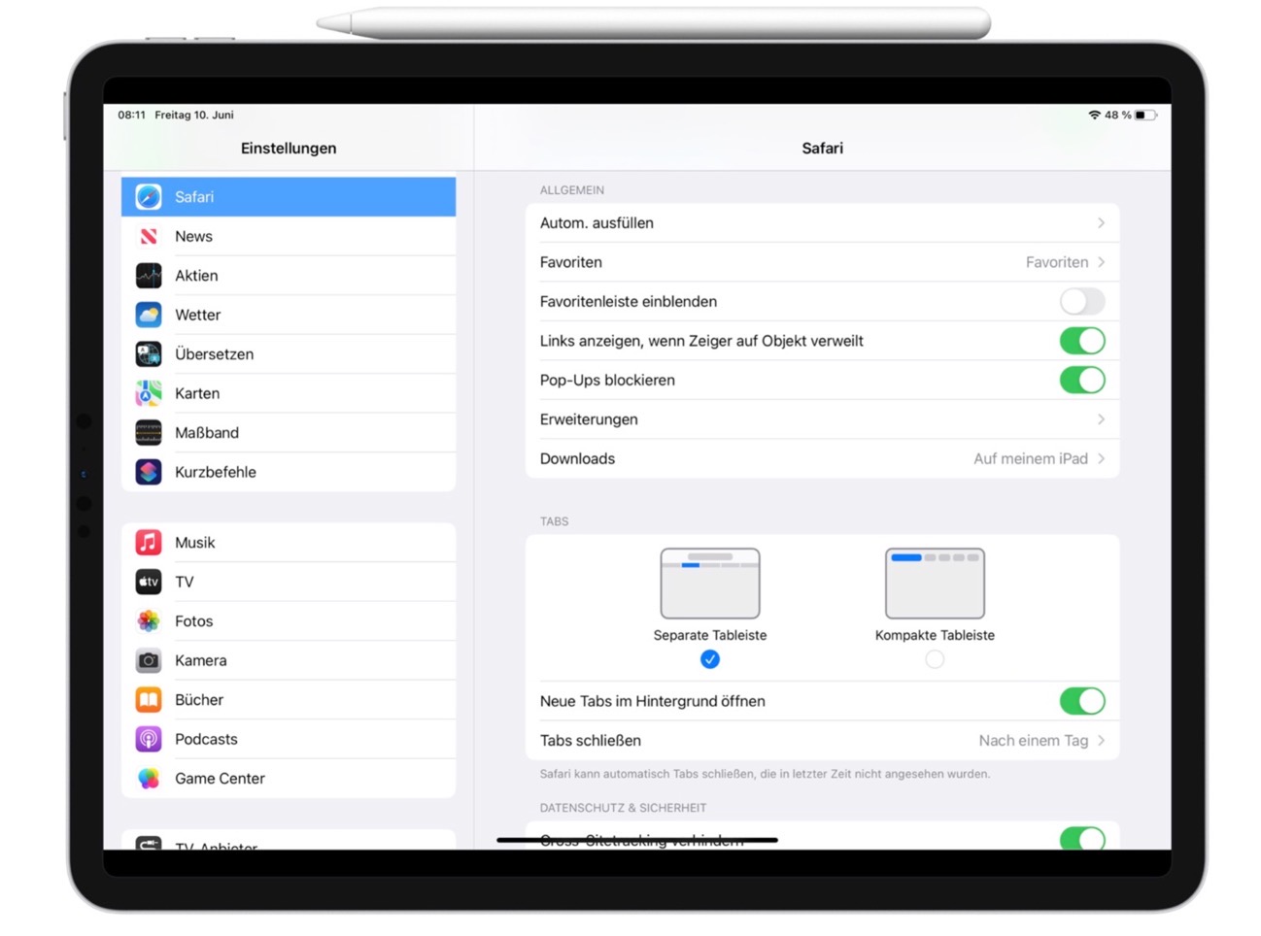Open Erweiterungen chevron
This screenshot has width=1261, height=936.
pyautogui.click(x=1101, y=419)
